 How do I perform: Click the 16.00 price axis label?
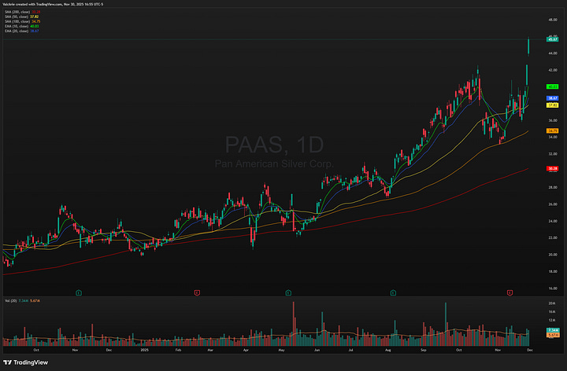click(x=553, y=288)
